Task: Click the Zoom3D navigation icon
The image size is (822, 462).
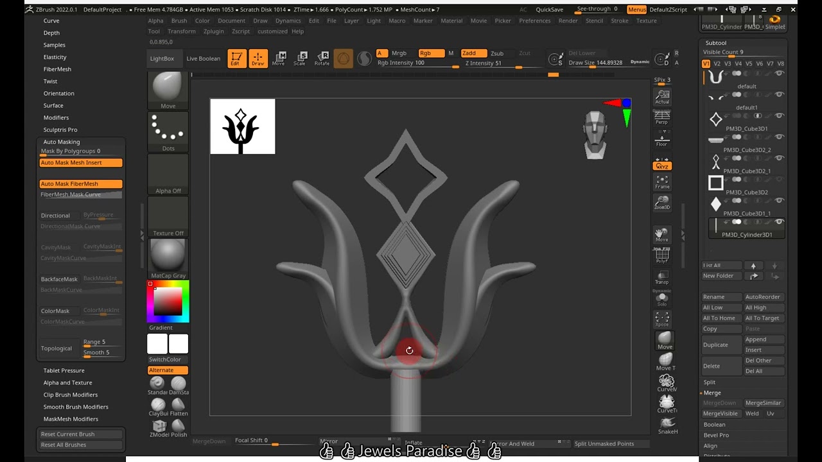Action: (x=662, y=203)
